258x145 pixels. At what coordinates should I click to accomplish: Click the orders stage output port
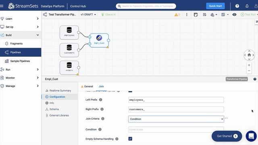coord(79,68)
